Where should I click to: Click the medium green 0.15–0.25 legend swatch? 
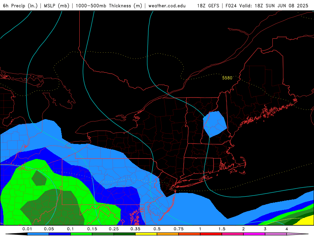(x=103, y=234)
